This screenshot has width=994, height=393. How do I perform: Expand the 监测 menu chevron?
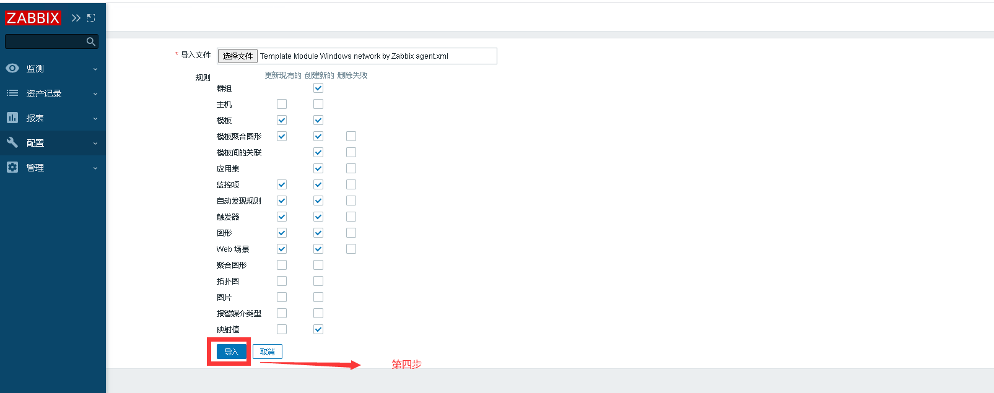click(x=95, y=69)
